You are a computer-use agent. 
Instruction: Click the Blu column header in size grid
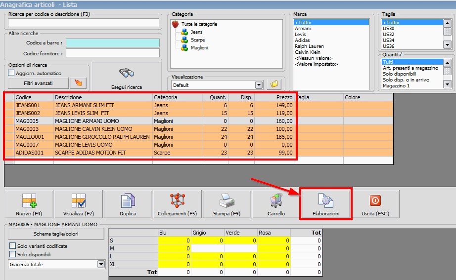click(174, 233)
